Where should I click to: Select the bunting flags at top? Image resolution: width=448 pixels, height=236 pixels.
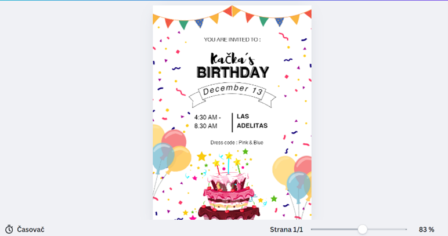[232, 17]
